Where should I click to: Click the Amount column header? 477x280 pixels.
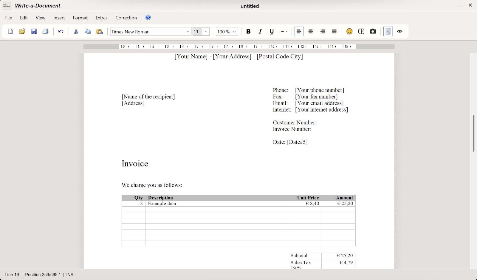point(344,198)
